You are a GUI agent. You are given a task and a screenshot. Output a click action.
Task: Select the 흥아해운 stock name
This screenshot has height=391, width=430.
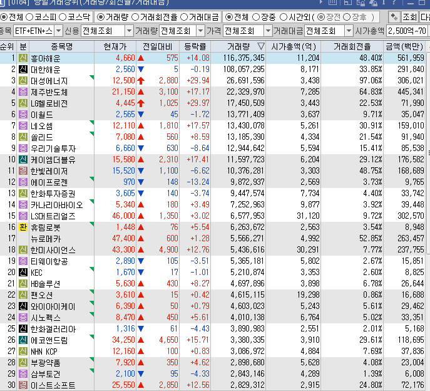pyautogui.click(x=46, y=58)
